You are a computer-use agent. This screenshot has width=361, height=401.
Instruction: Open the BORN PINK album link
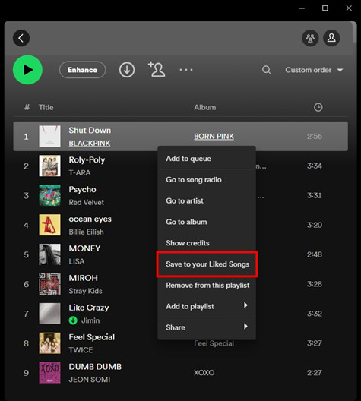tap(214, 137)
